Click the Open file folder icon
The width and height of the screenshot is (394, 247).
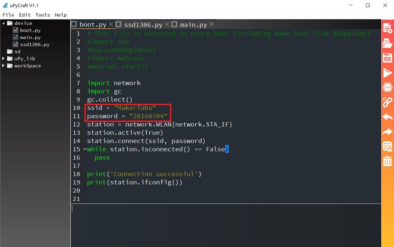point(387,43)
